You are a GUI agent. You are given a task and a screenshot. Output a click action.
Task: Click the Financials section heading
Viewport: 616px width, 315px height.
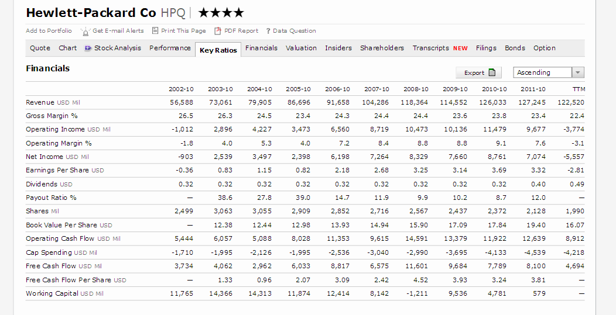click(47, 68)
